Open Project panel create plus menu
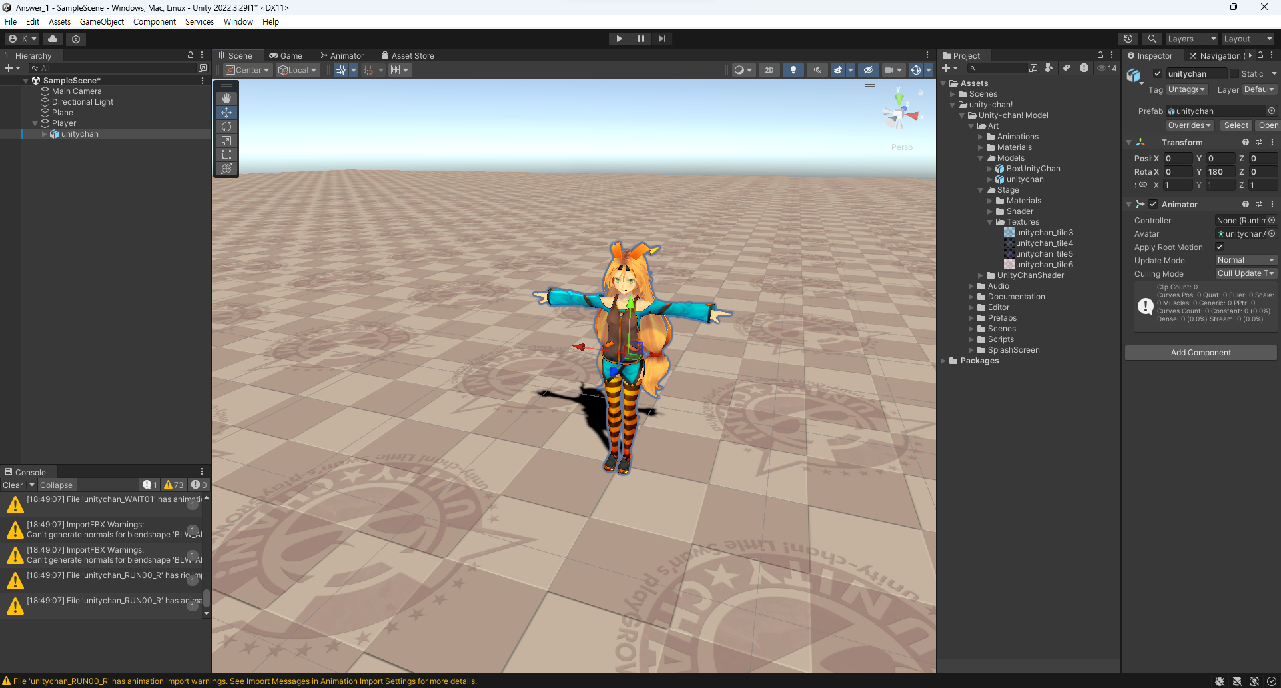 tap(949, 68)
